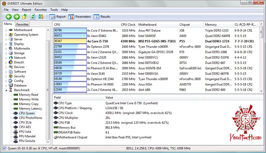Select the CPU ZLib benchmark
Viewport: 266px width, 153px height.
tap(25, 122)
